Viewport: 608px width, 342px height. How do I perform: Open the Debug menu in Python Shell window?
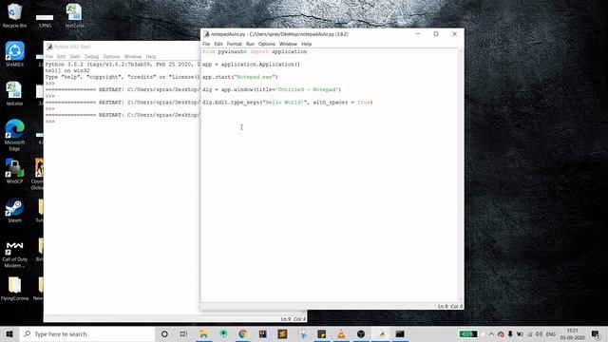pyautogui.click(x=91, y=57)
